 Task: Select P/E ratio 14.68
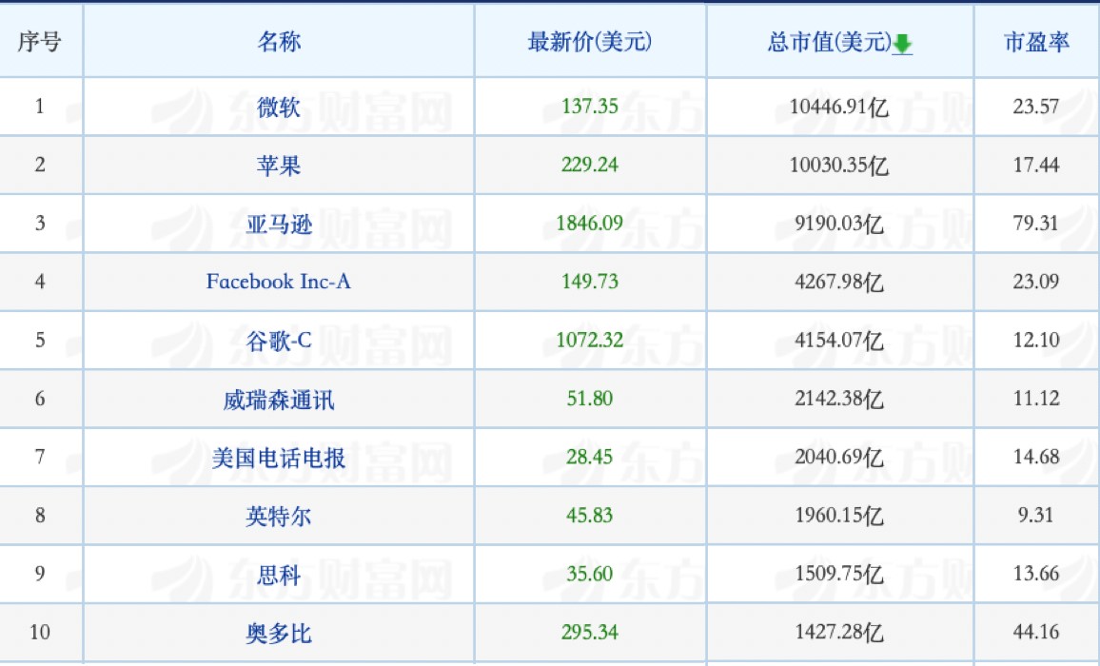click(x=1036, y=457)
